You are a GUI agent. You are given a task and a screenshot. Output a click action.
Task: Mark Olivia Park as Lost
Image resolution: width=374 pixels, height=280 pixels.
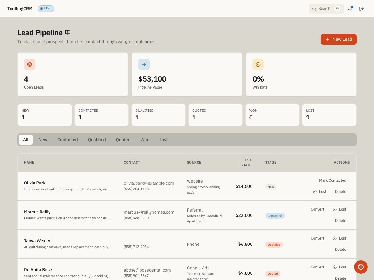(320, 192)
